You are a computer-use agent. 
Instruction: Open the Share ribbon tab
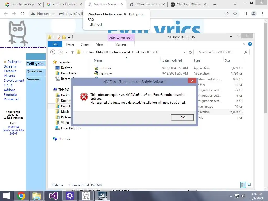click(x=85, y=44)
